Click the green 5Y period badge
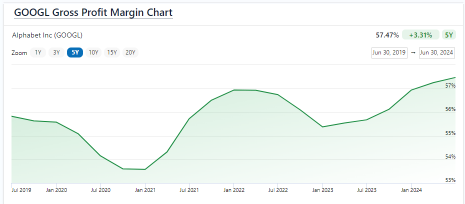The width and height of the screenshot is (465, 204). pos(448,35)
